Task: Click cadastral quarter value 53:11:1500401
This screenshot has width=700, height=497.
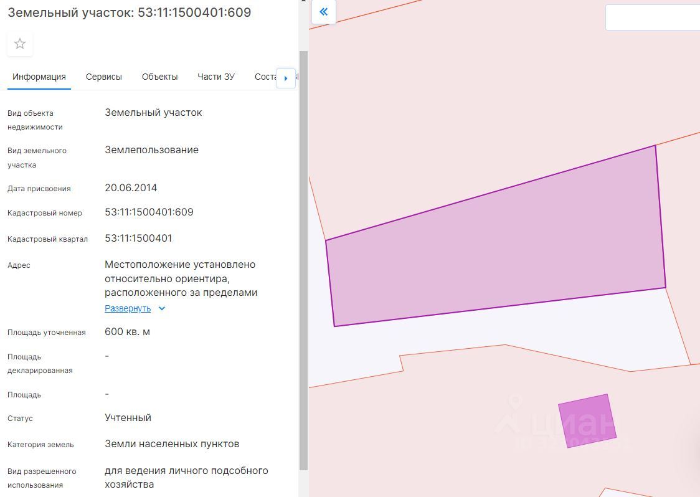Action: (x=138, y=239)
